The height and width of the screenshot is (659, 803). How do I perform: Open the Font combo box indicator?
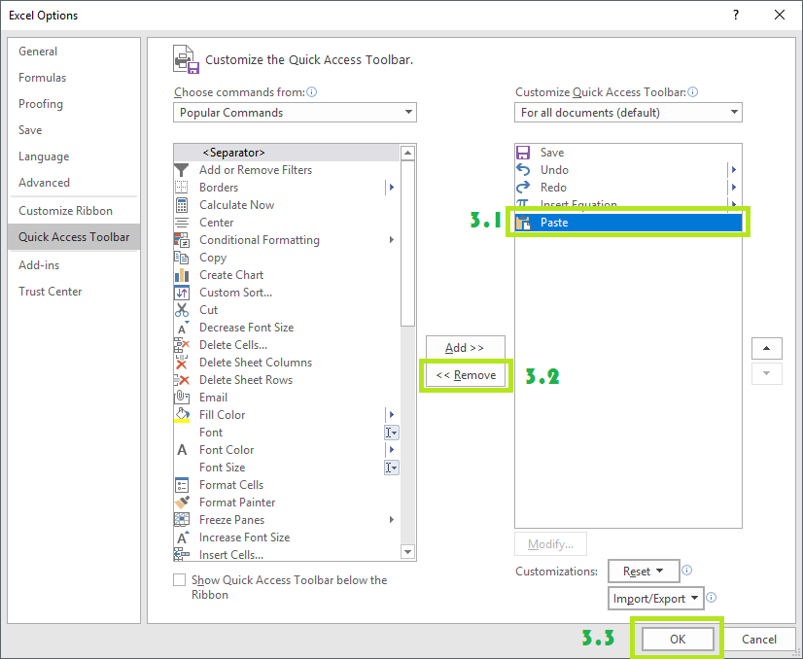pos(391,433)
